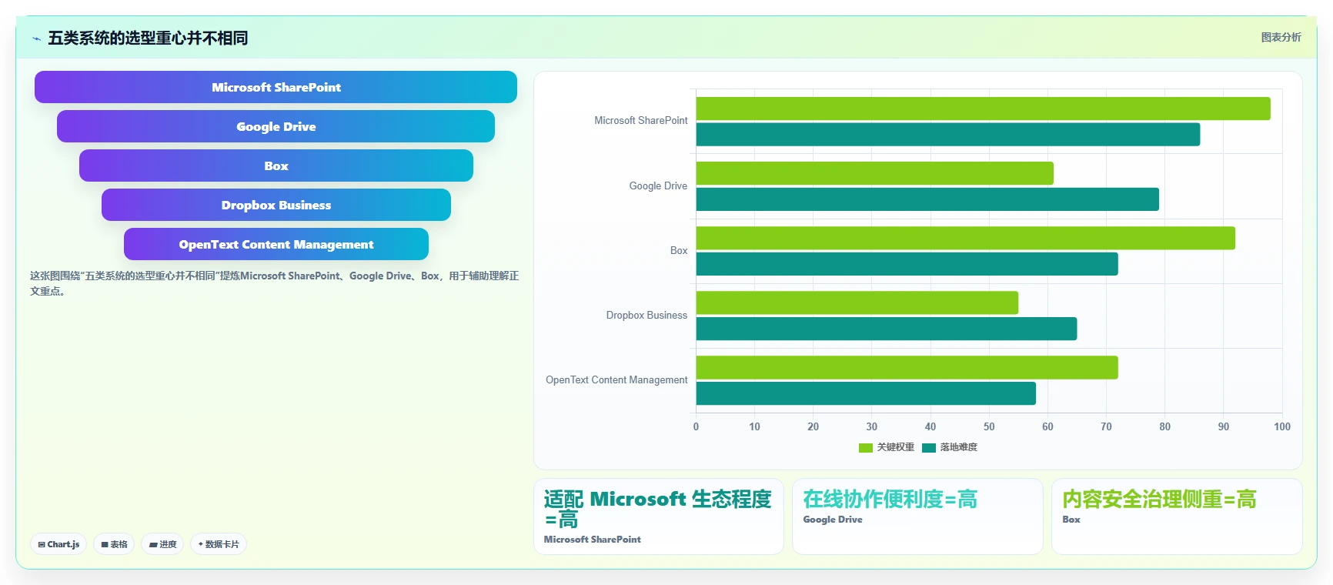Select the Microsoft SharePoint funnel bar
Screen dimensions: 1333x585
coord(276,87)
